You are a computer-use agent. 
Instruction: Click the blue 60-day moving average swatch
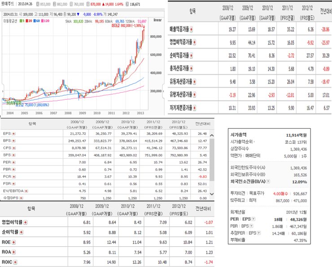click(x=35, y=21)
